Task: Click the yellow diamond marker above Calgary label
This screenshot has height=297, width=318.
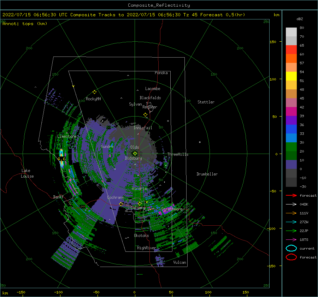Action: [x=140, y=203]
